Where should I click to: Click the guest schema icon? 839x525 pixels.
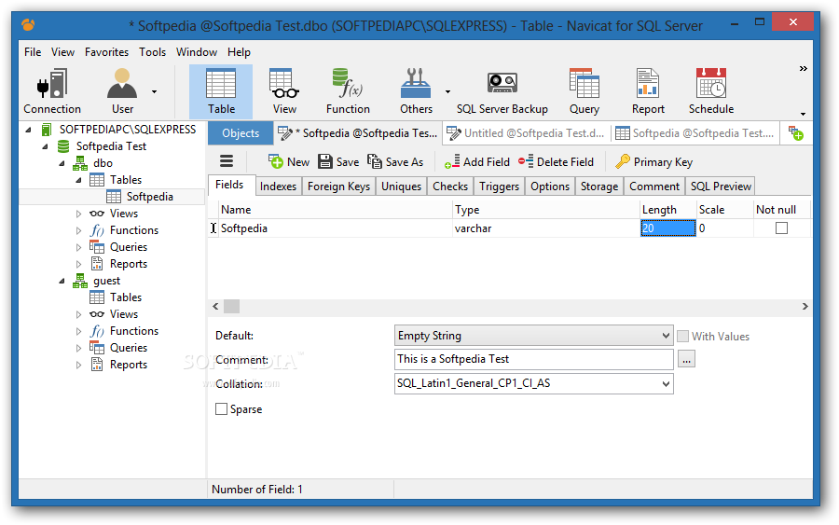80,281
